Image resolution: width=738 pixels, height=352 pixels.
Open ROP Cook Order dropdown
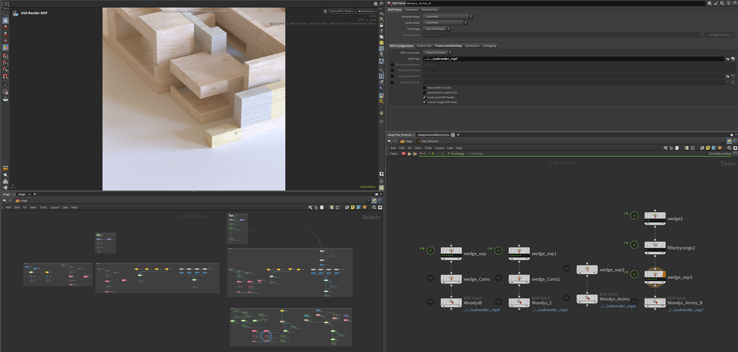(x=437, y=53)
